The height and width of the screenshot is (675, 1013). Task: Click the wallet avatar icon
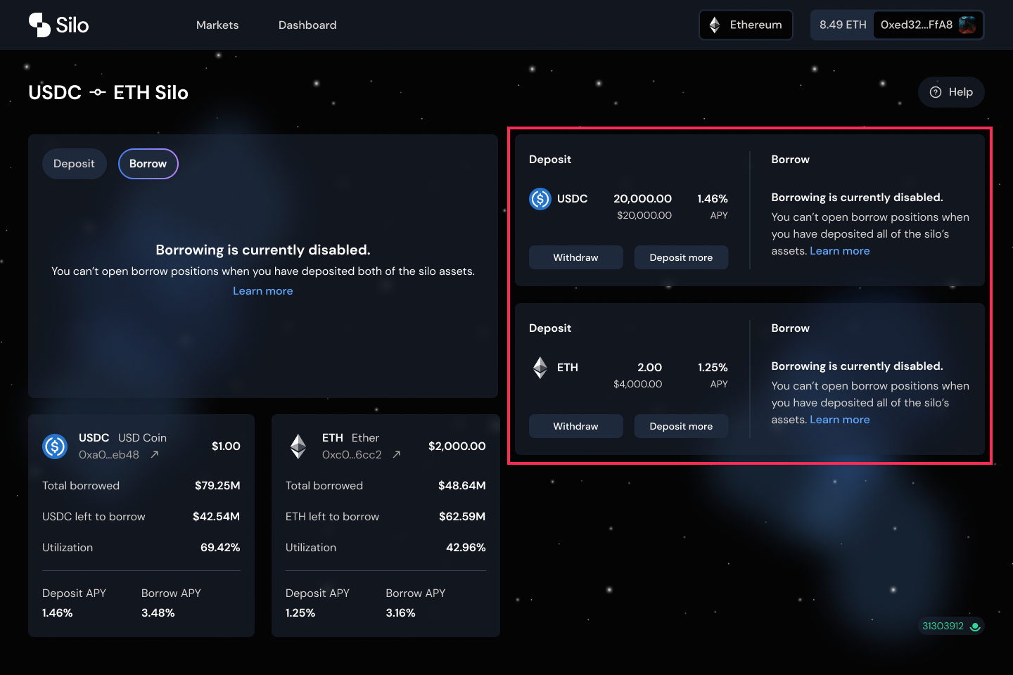(x=968, y=25)
